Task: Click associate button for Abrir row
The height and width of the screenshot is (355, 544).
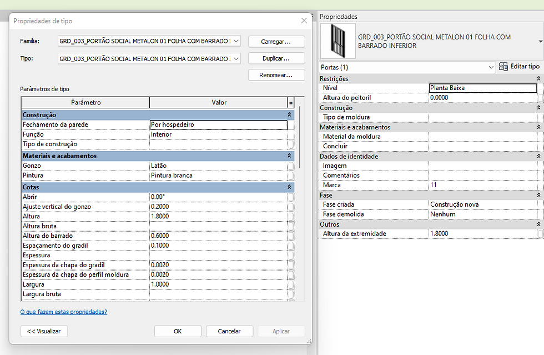Action: tap(291, 197)
